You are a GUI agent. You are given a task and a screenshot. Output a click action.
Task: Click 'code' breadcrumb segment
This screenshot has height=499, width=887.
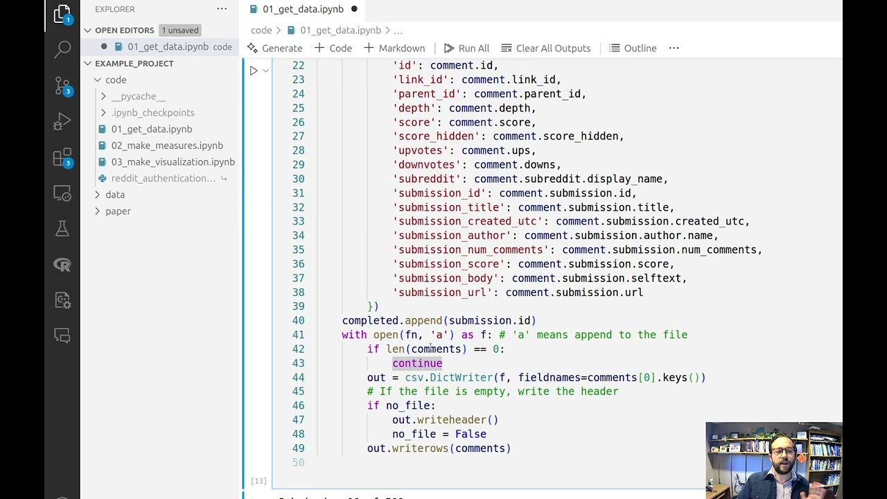click(261, 30)
